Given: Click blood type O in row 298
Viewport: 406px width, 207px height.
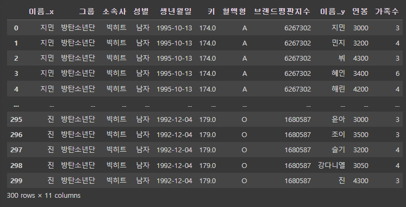Looking at the screenshot, I should coord(244,165).
